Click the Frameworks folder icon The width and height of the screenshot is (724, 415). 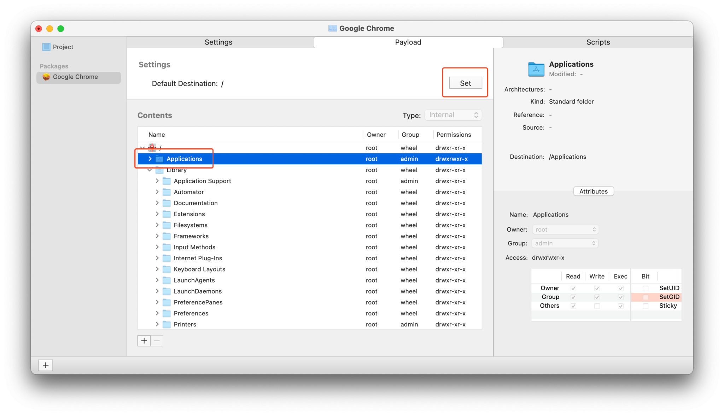click(167, 236)
